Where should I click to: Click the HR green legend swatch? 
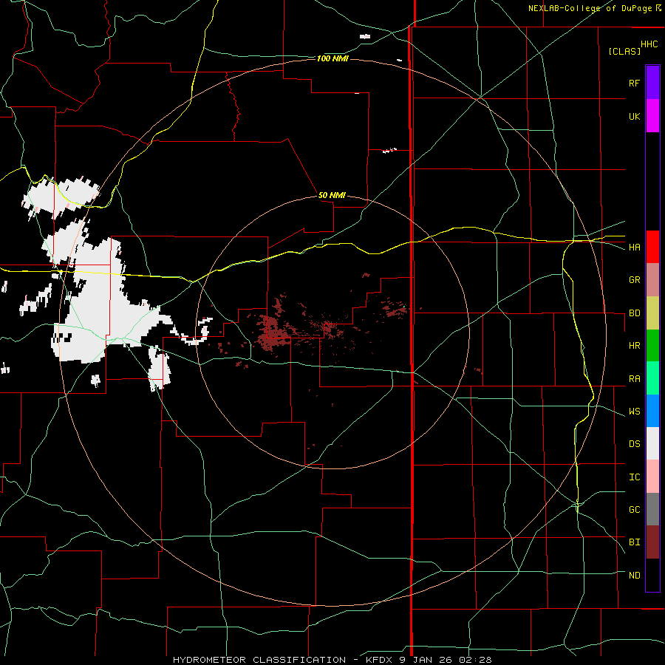pos(652,345)
